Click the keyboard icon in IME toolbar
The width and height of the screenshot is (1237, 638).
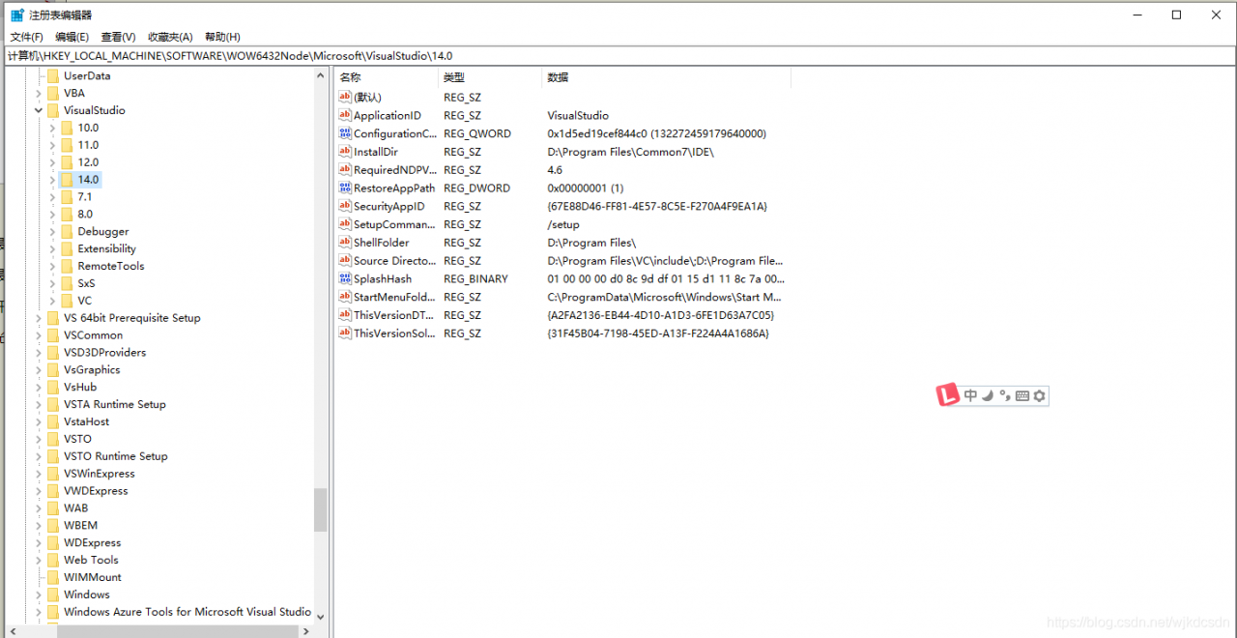pos(1022,395)
